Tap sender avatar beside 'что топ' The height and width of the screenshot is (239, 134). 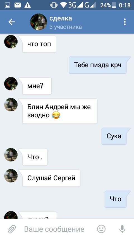click(x=11, y=42)
